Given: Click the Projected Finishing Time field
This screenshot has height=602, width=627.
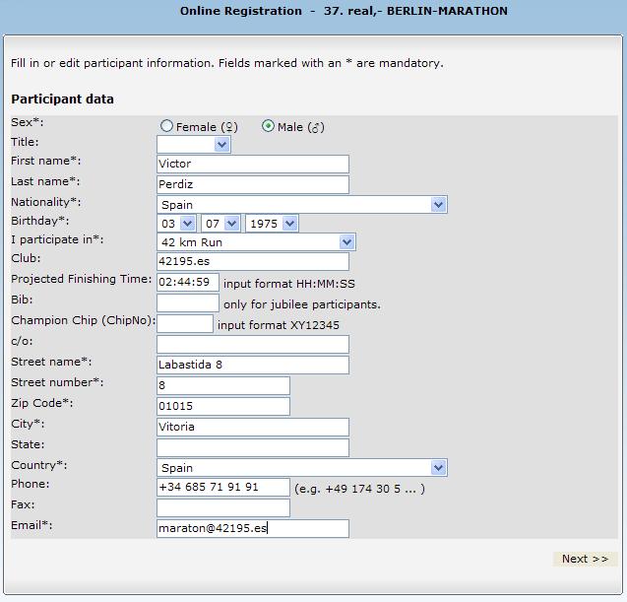Looking at the screenshot, I should [187, 282].
